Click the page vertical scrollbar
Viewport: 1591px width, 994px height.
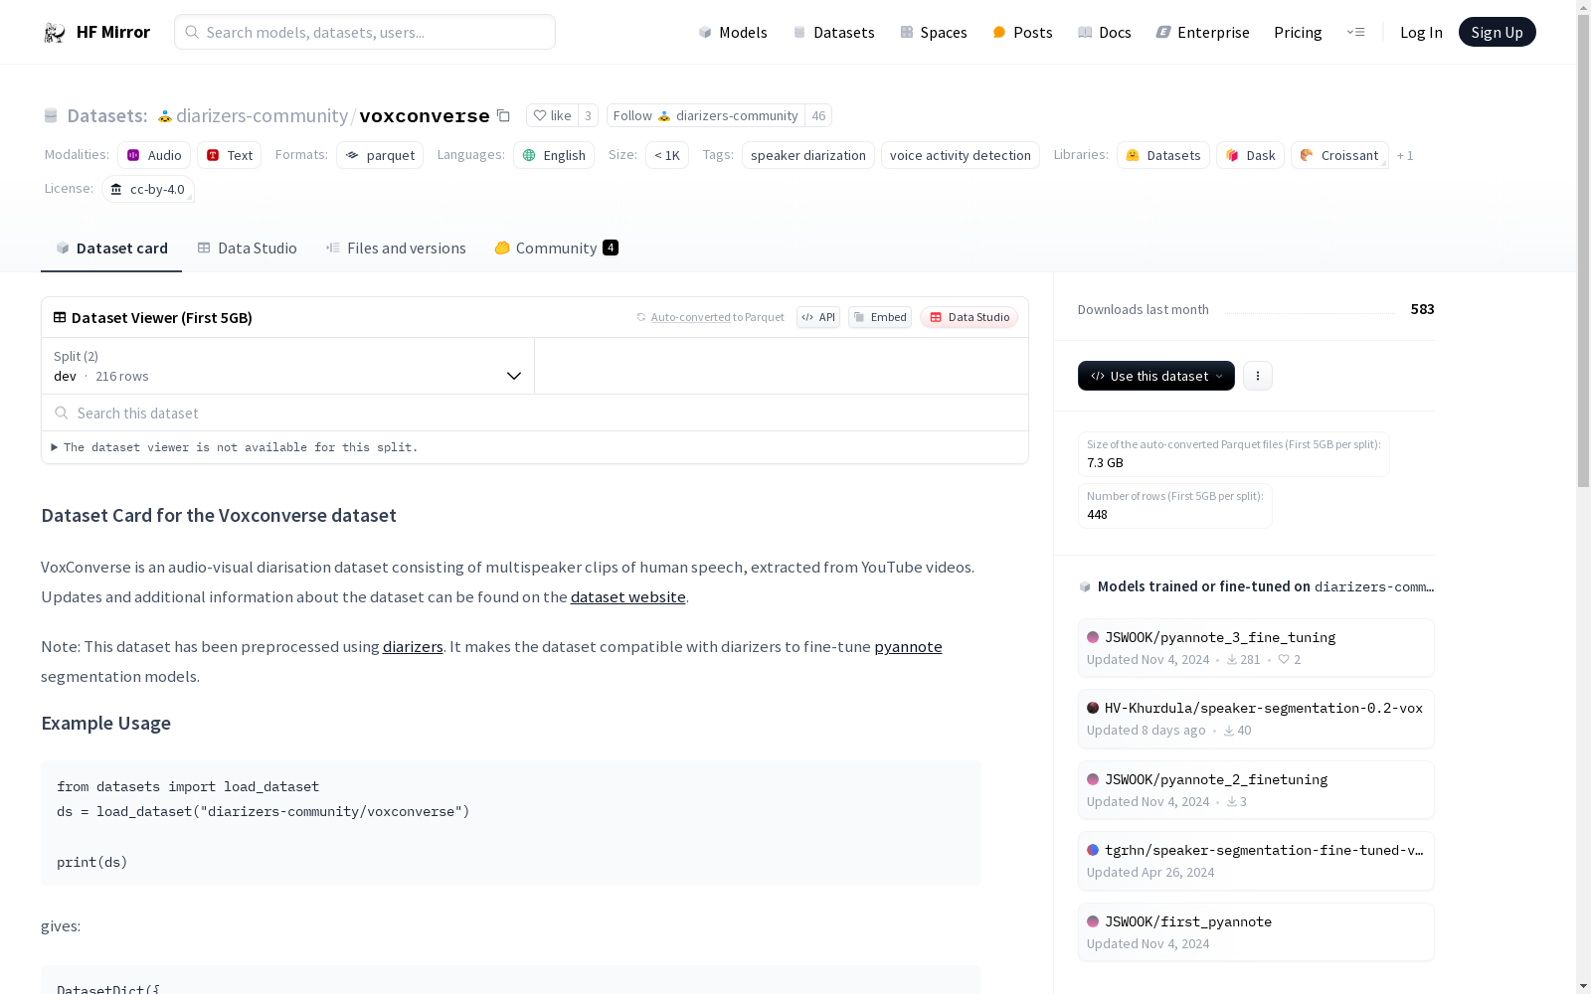(x=1583, y=248)
